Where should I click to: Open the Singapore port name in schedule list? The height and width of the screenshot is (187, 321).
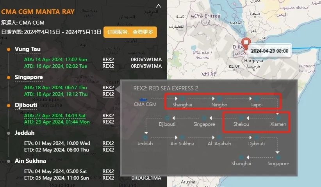pyautogui.click(x=29, y=77)
